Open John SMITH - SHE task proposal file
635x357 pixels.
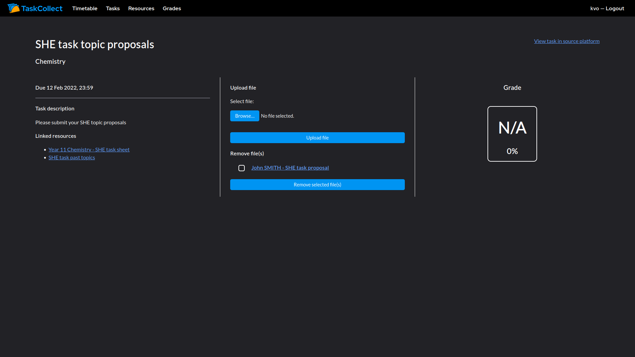point(290,168)
